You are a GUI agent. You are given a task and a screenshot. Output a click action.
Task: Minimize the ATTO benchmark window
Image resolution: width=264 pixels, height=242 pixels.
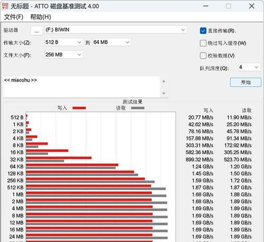[x=206, y=6]
